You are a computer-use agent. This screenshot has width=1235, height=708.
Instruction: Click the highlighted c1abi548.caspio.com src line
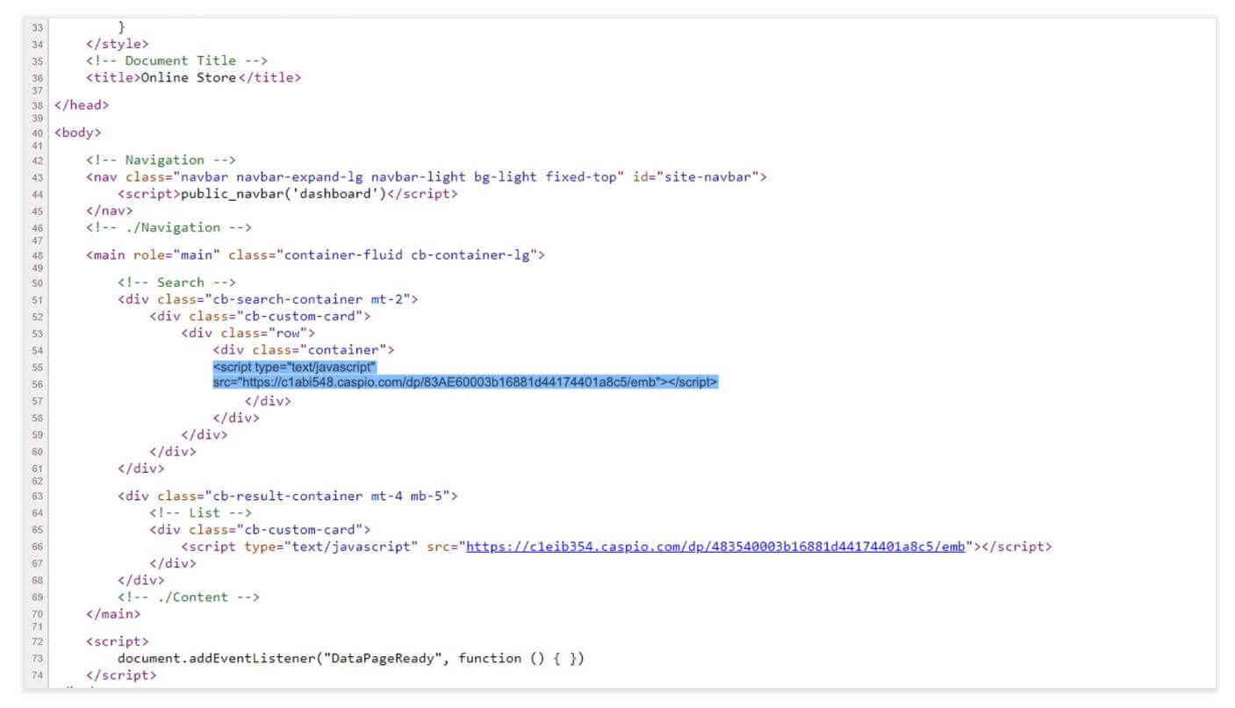coord(465,383)
